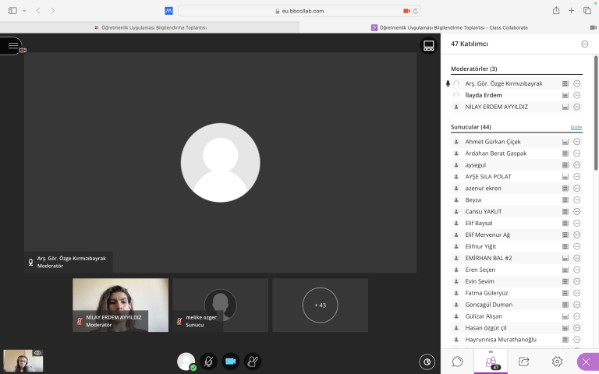Select the Participants panel tab
Viewport: 599px width, 374px height.
pos(491,362)
